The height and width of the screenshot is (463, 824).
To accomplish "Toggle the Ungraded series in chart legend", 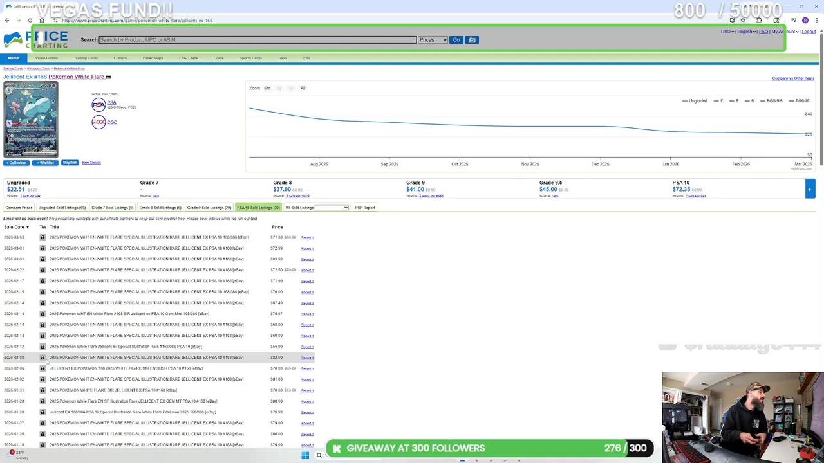I will [x=695, y=101].
